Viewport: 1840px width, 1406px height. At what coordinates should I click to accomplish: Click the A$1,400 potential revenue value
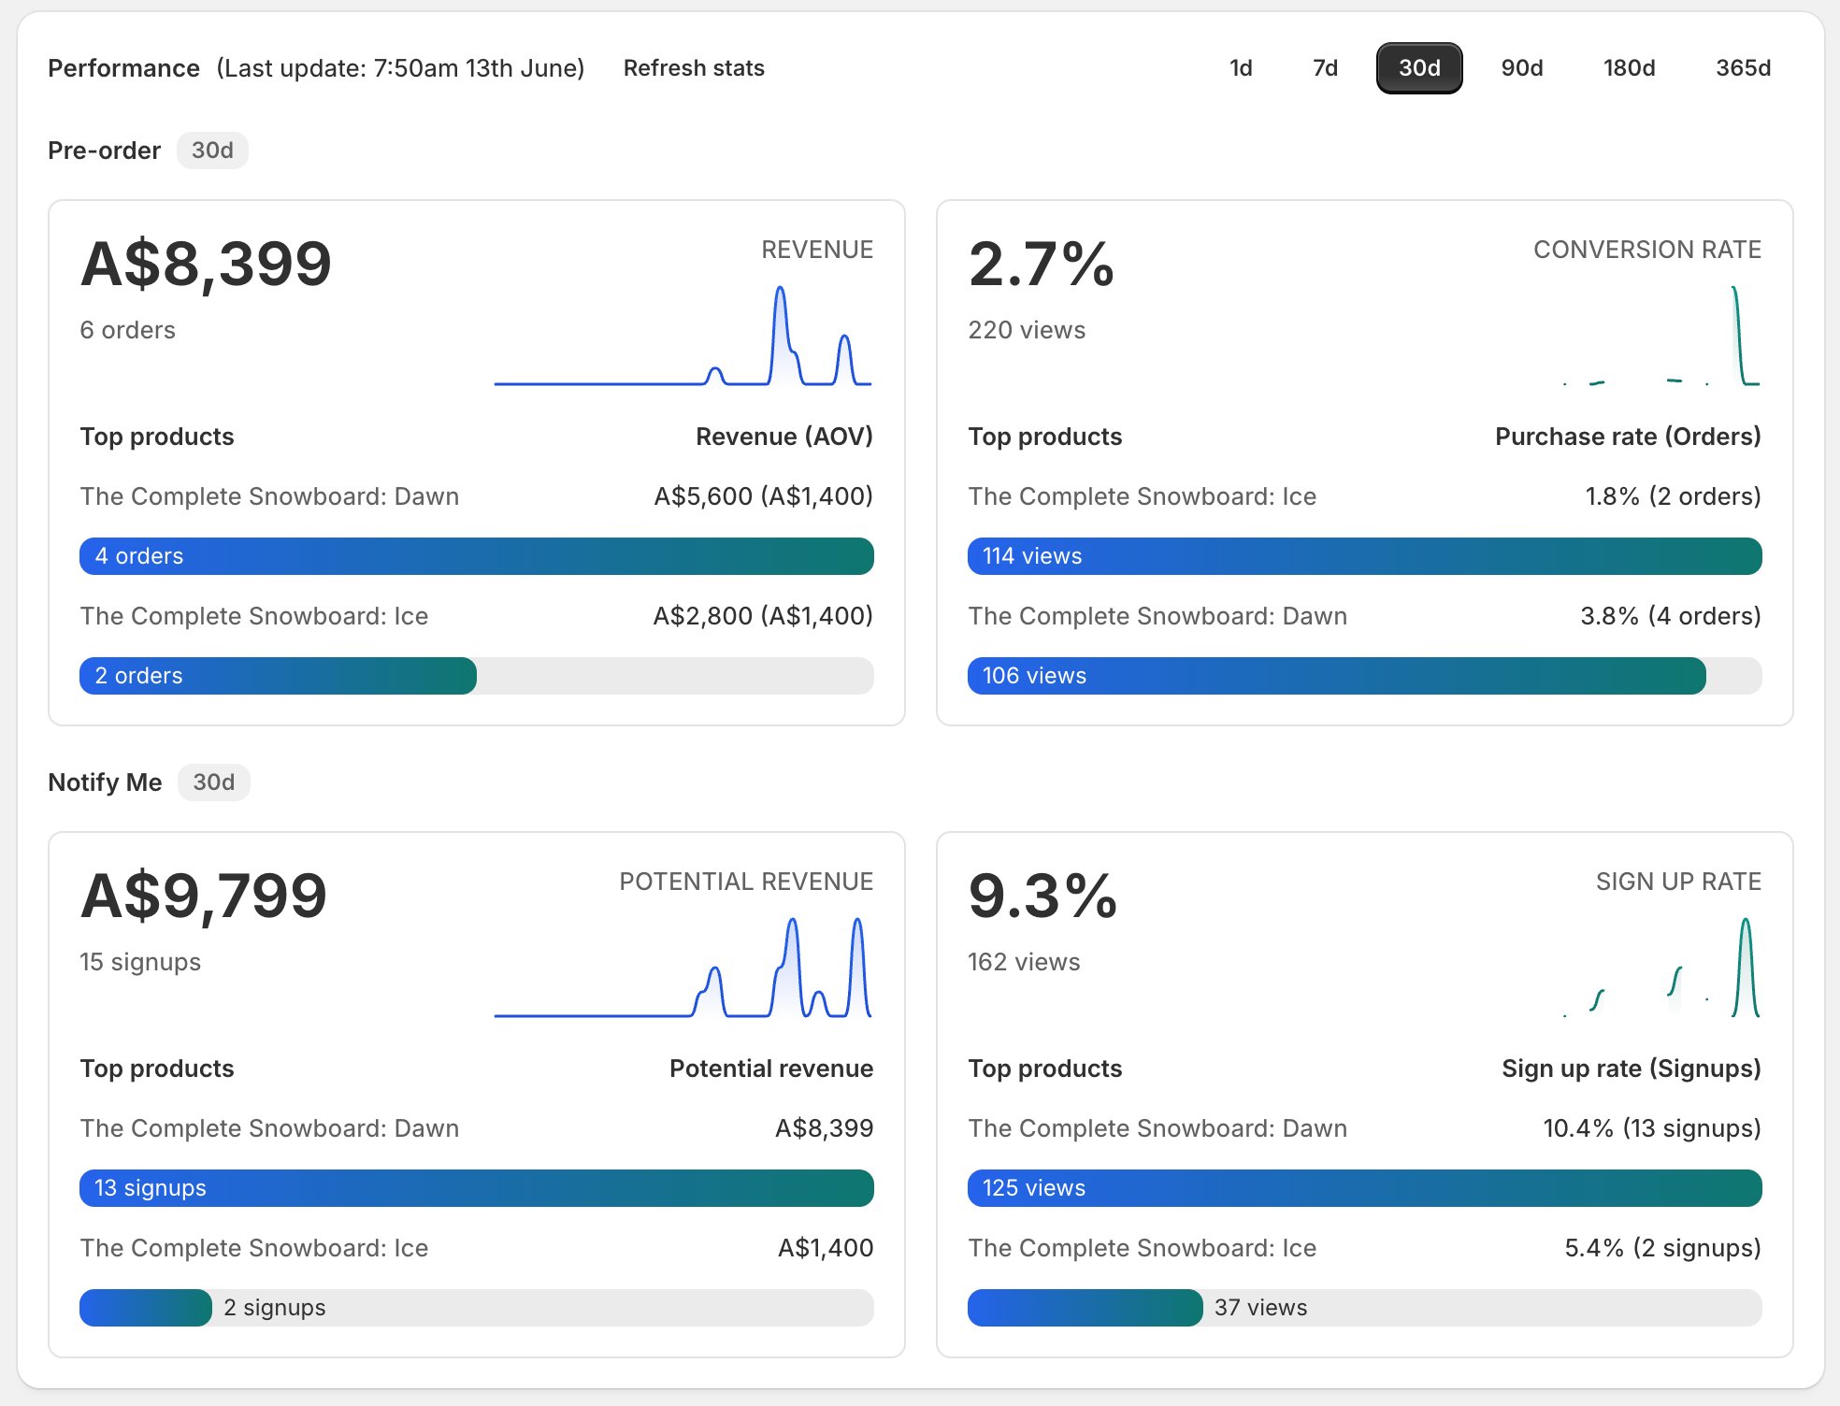click(826, 1248)
